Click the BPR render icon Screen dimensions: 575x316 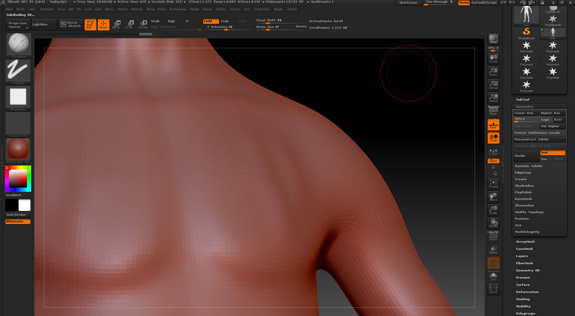[x=493, y=39]
